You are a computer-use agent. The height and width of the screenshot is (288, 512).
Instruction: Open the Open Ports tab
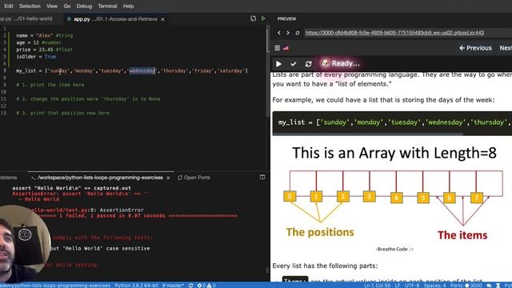[194, 178]
